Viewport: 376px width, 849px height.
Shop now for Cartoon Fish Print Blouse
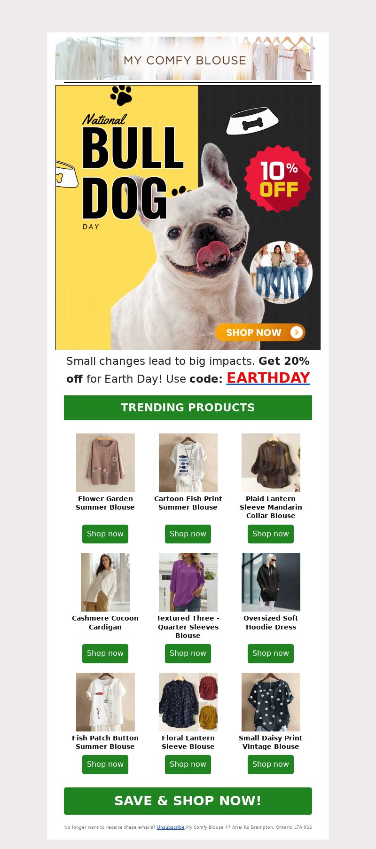click(188, 534)
